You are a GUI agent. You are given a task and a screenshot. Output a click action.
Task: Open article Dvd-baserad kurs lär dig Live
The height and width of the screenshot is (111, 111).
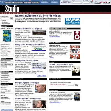[x=29, y=29]
